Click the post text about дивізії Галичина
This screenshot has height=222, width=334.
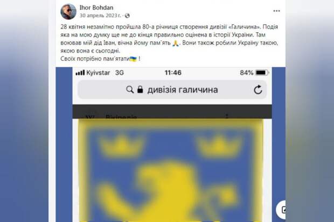pyautogui.click(x=169, y=43)
